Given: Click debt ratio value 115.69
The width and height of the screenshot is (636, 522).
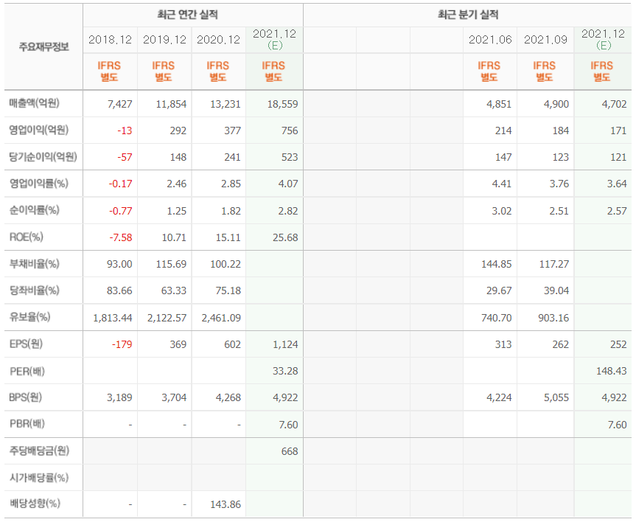Looking at the screenshot, I should (171, 264).
